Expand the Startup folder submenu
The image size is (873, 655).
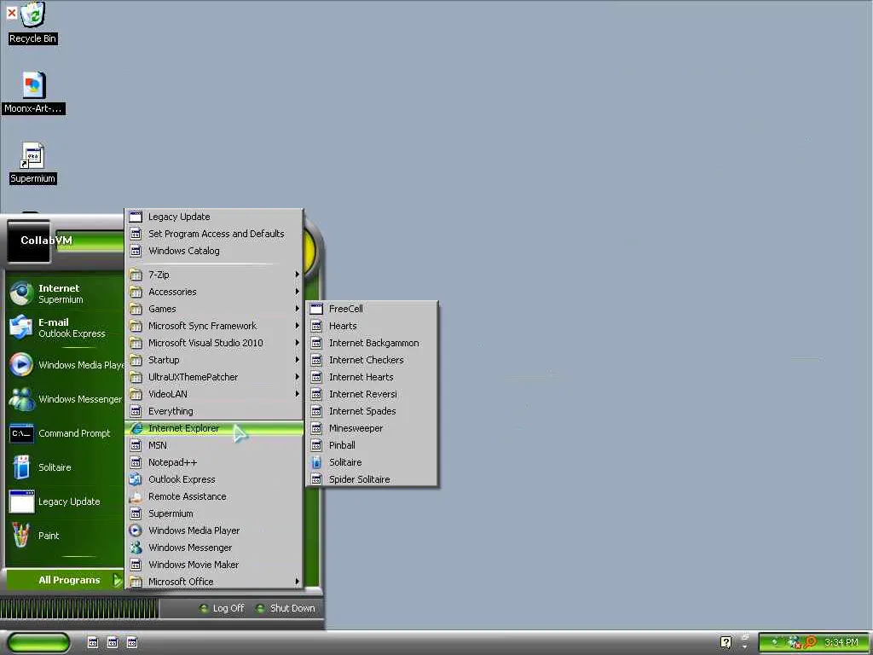point(214,360)
